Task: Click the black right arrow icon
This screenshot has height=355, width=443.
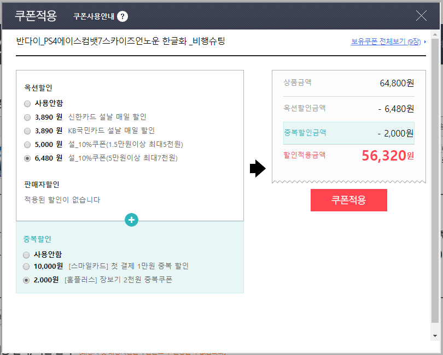Action: point(257,169)
